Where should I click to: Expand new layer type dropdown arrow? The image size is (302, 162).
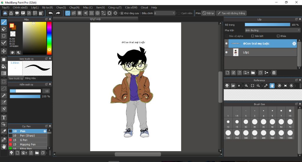[x=248, y=73]
